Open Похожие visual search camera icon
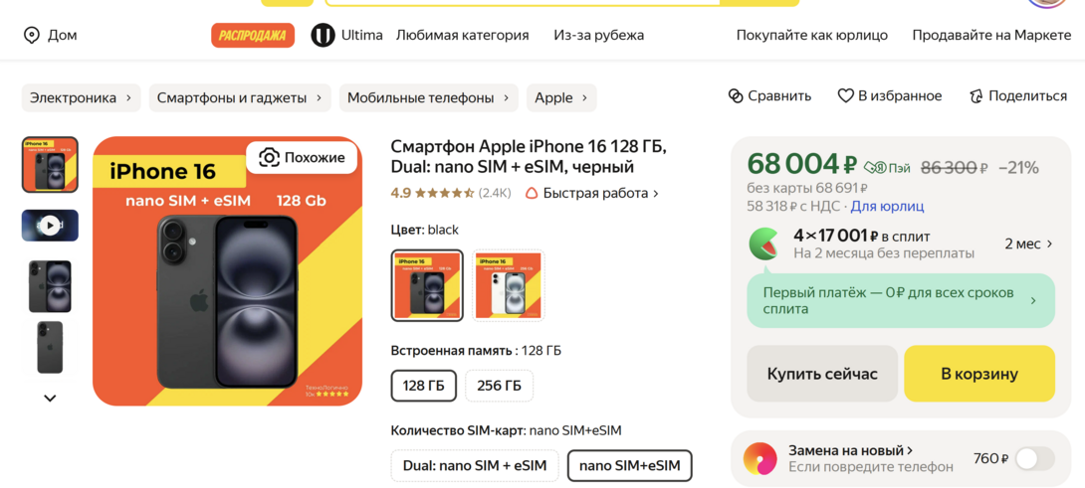The image size is (1085, 488). (269, 157)
